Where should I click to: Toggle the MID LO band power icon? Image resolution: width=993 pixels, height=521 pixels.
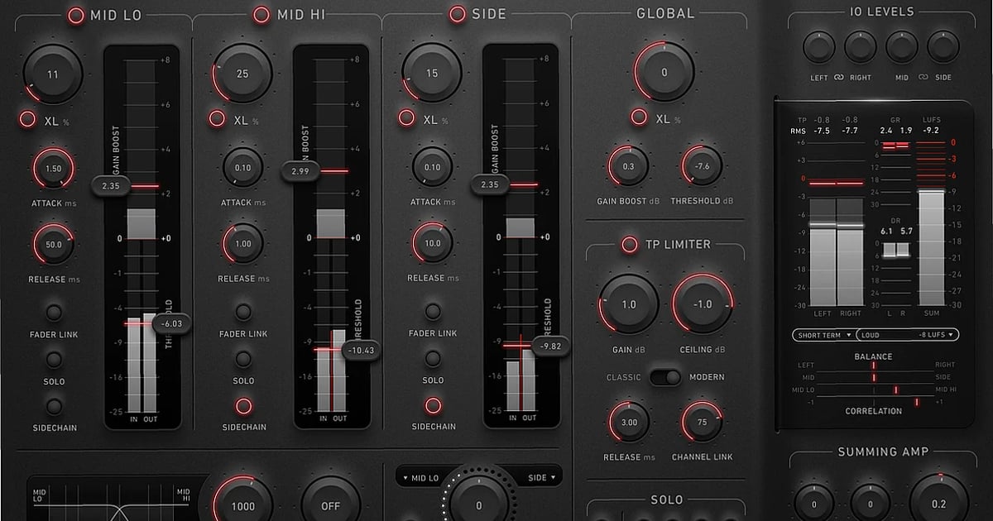75,14
